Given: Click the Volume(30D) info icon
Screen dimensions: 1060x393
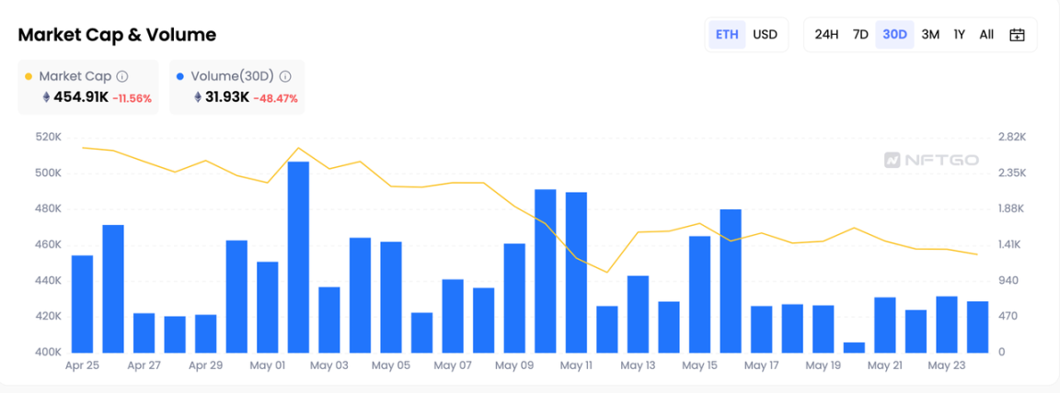Looking at the screenshot, I should pyautogui.click(x=285, y=77).
